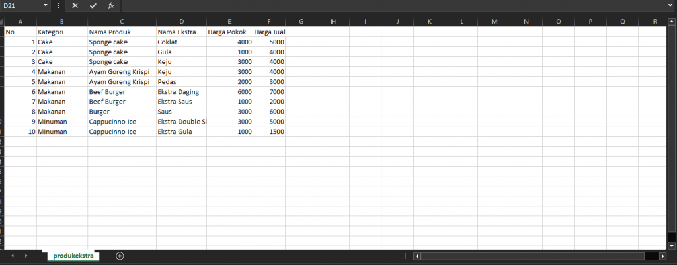Expand the formula bar using chevron
Viewport: 677px width, 265px height.
[x=671, y=5]
